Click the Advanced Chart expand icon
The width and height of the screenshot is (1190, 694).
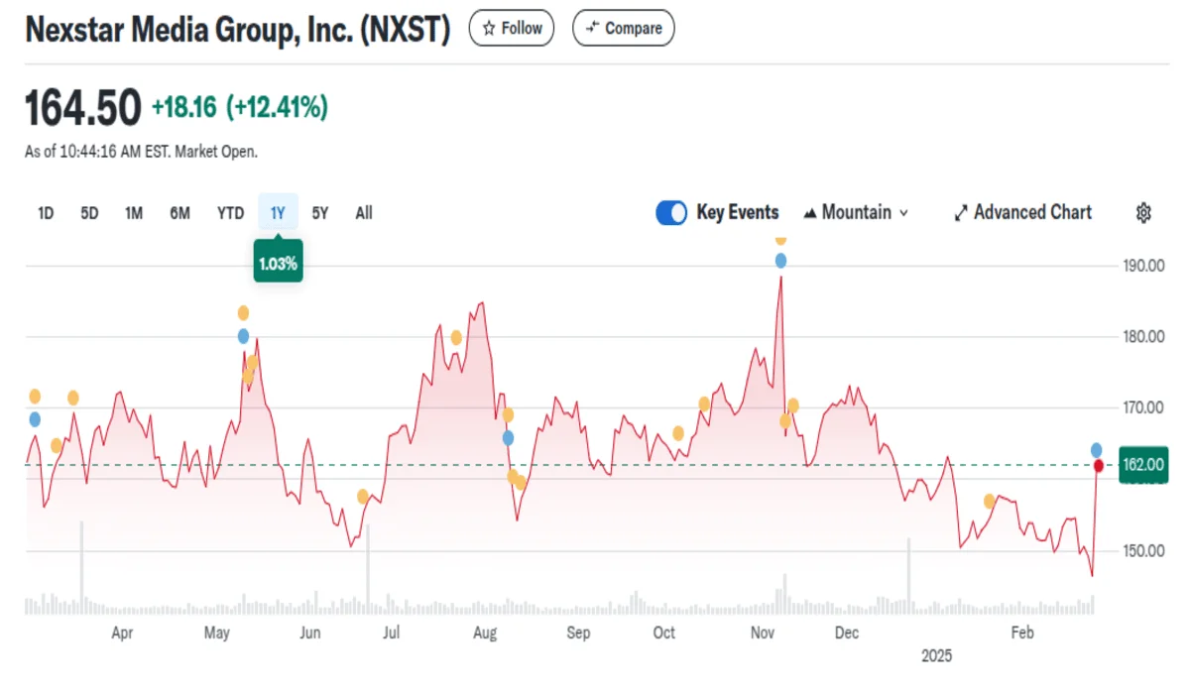click(960, 212)
